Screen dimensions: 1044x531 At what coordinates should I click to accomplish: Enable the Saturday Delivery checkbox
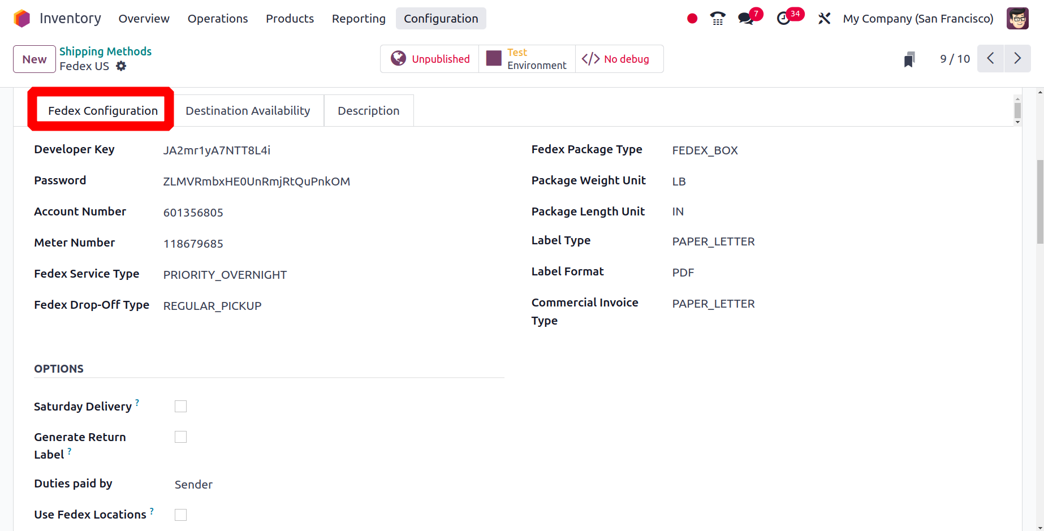click(x=180, y=407)
